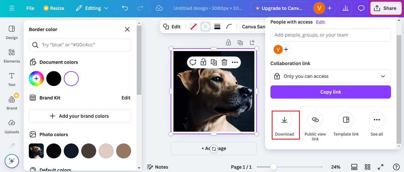Viewport: 404px width, 172px height.
Task: Click the Magic assistant sparkle button
Action: (12, 161)
